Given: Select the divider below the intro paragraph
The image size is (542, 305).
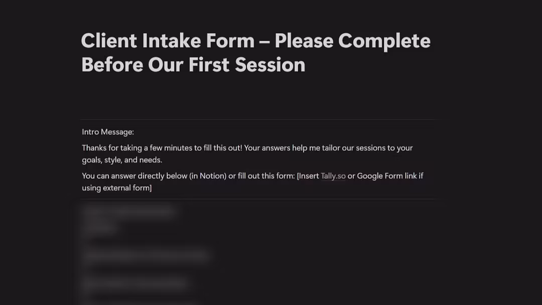Looking at the screenshot, I should click(258, 199).
